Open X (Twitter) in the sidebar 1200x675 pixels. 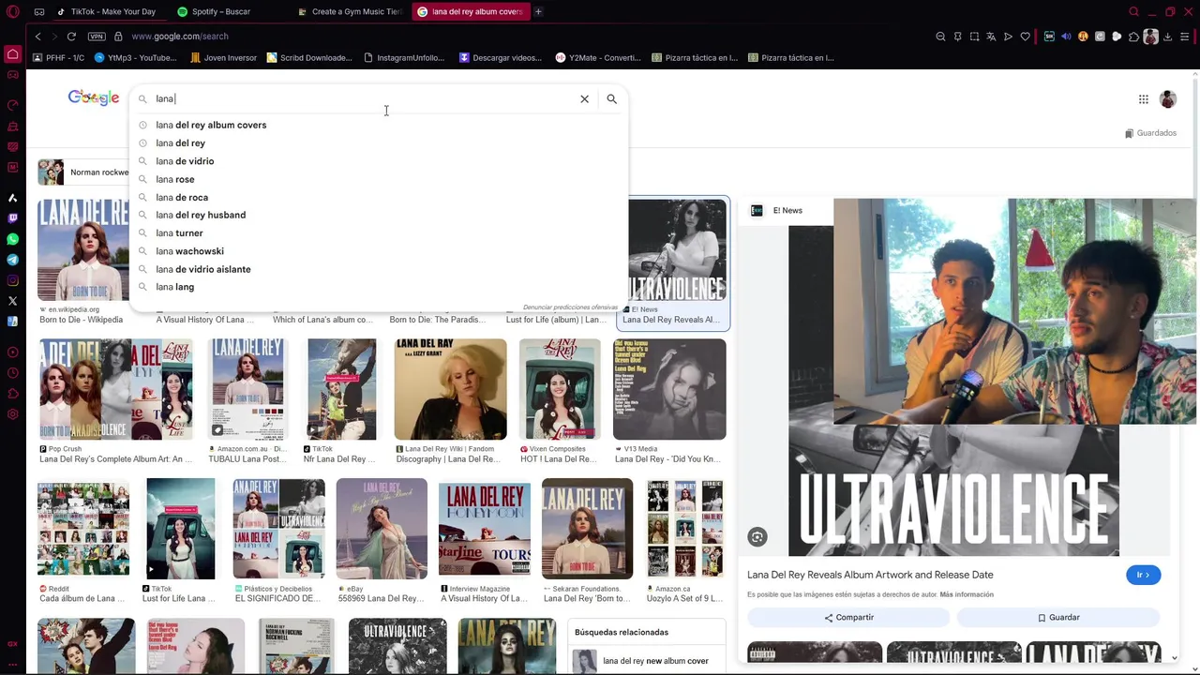[12, 301]
